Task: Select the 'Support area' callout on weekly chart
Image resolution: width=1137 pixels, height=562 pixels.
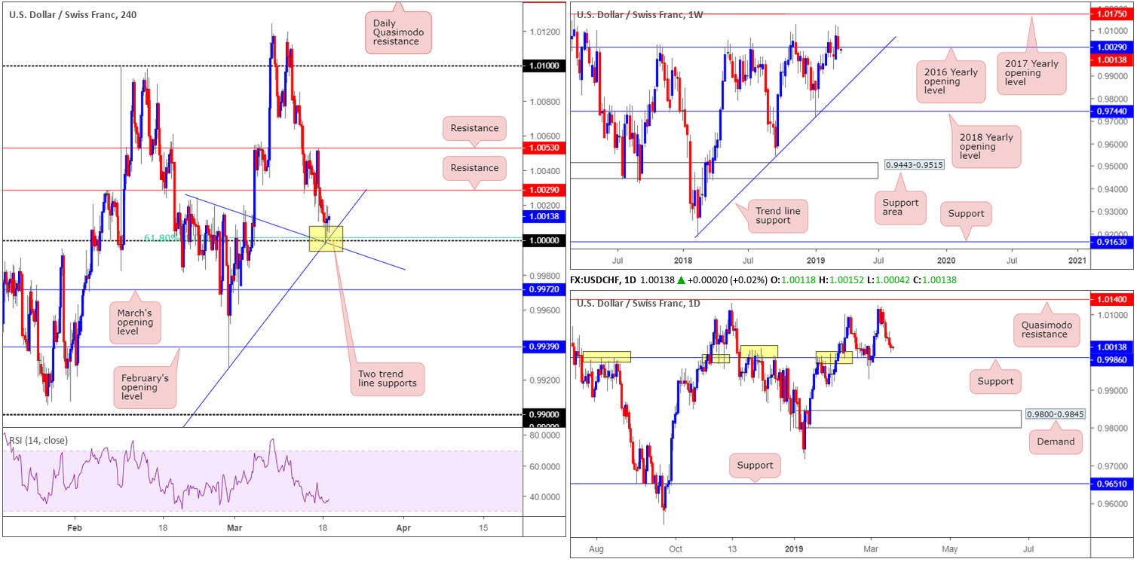Action: point(899,208)
